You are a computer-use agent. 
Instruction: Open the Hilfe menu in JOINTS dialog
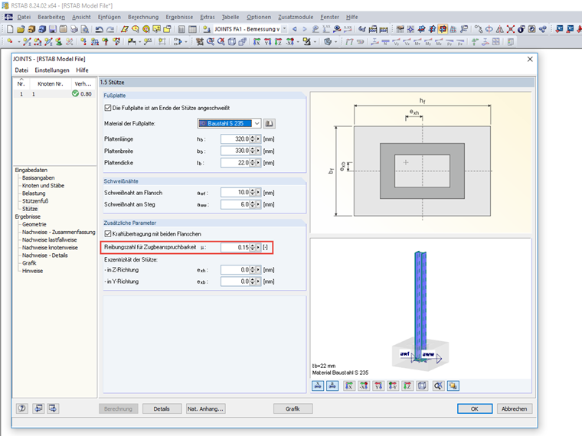[x=83, y=70]
